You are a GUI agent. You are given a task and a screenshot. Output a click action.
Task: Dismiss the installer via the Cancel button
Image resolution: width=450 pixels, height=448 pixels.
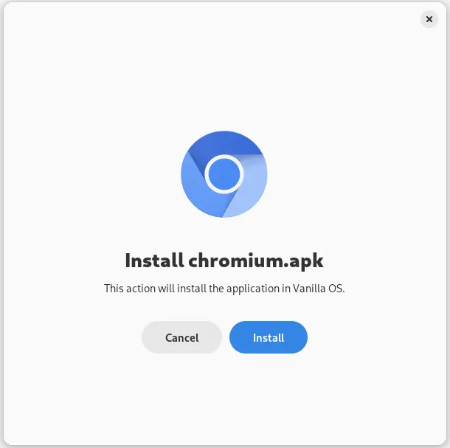(181, 337)
